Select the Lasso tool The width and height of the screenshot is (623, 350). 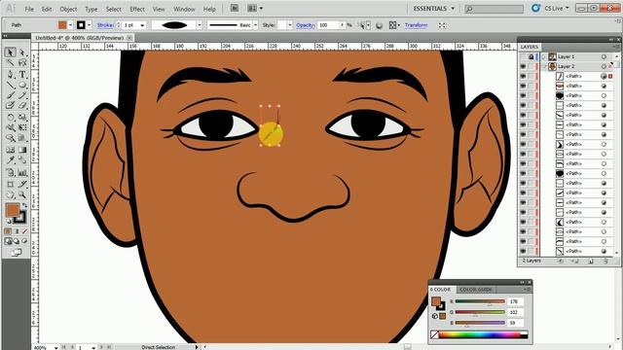(x=22, y=62)
